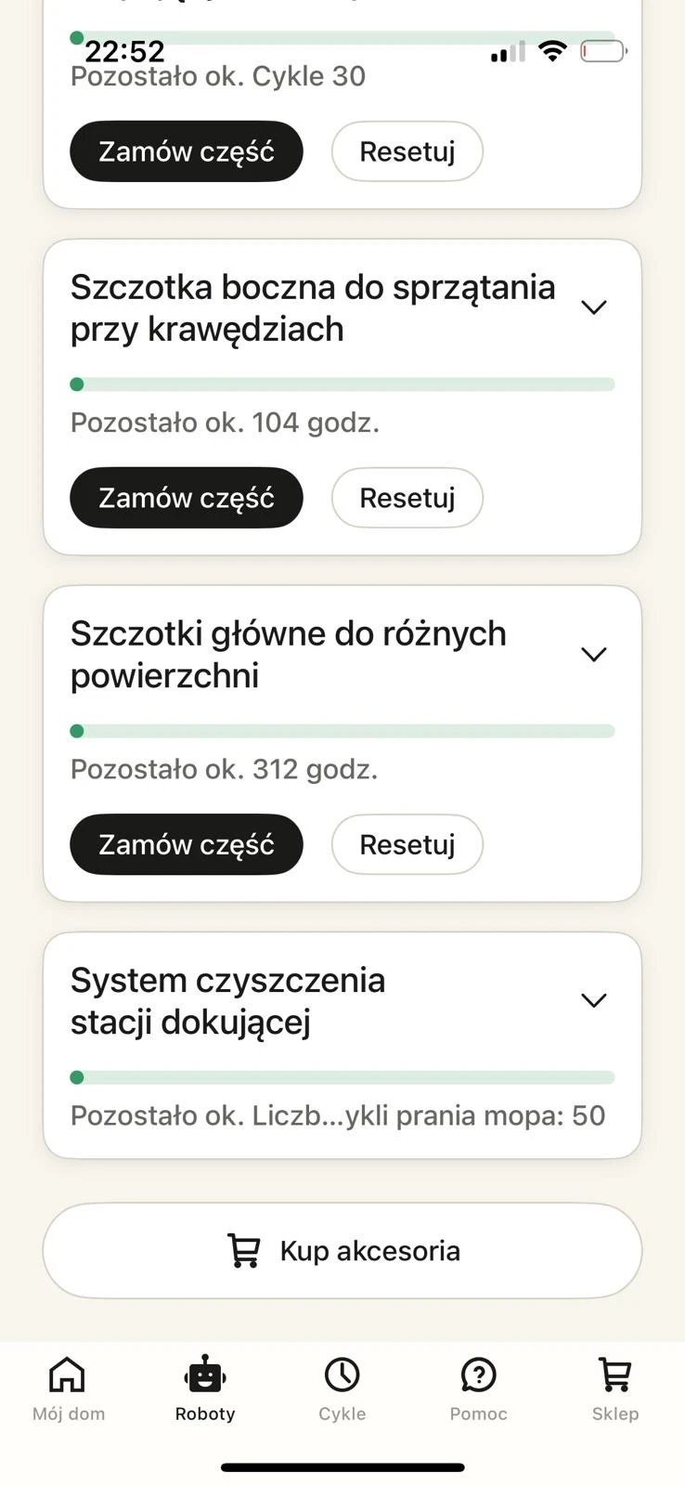Switch to the Pomoc tab label

479,1414
